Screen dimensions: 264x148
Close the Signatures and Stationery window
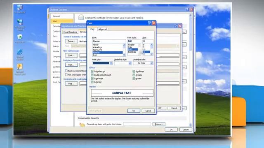pyautogui.click(x=180, y=26)
